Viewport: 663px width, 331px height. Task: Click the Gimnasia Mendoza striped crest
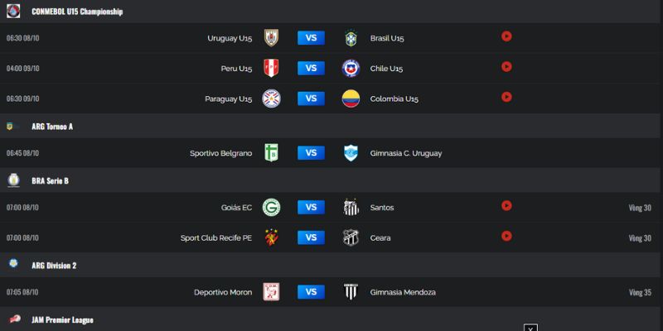[x=351, y=292]
